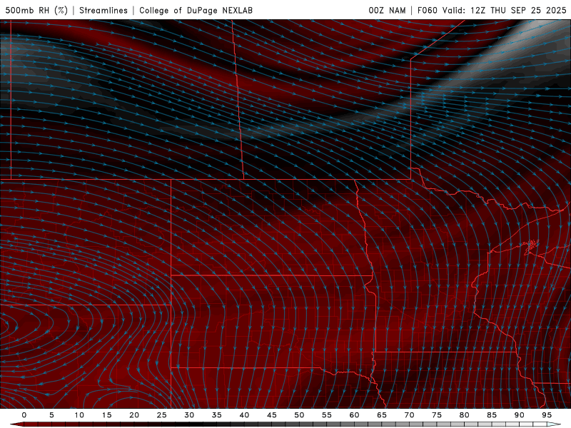Click 'Valid: 12Z THU SEP 25 2025' text
The height and width of the screenshot is (428, 571).
tap(505, 10)
